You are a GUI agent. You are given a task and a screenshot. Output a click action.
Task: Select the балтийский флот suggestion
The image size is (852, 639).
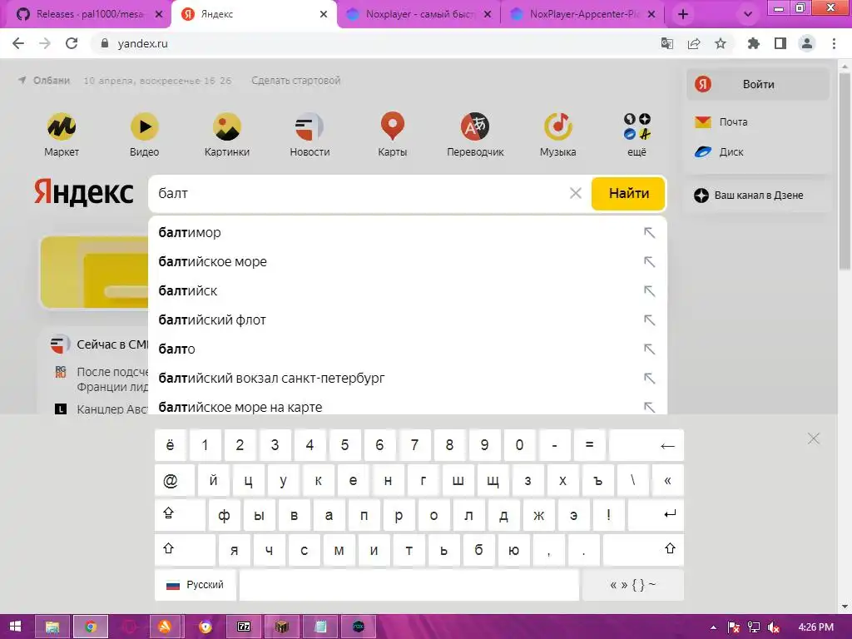pyautogui.click(x=407, y=320)
